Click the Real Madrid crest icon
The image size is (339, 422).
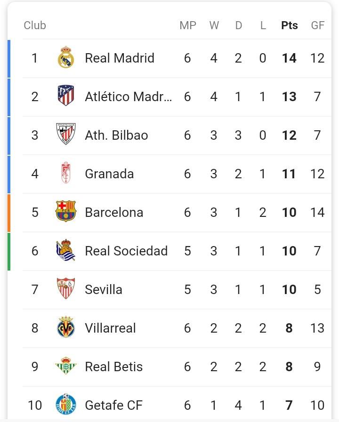(66, 57)
